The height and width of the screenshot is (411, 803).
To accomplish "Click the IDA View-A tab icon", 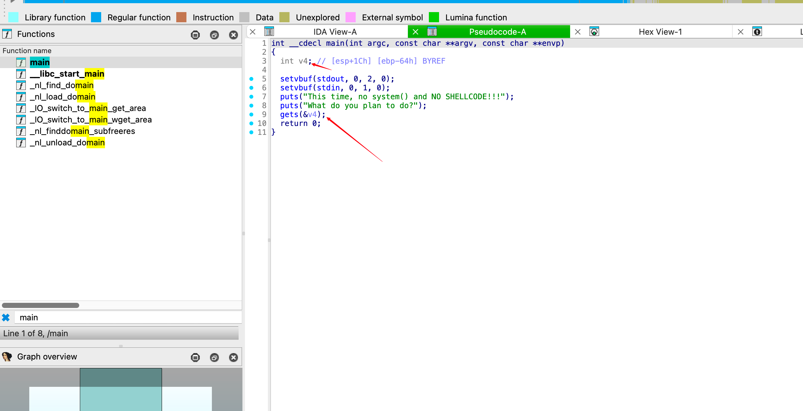I will 269,31.
